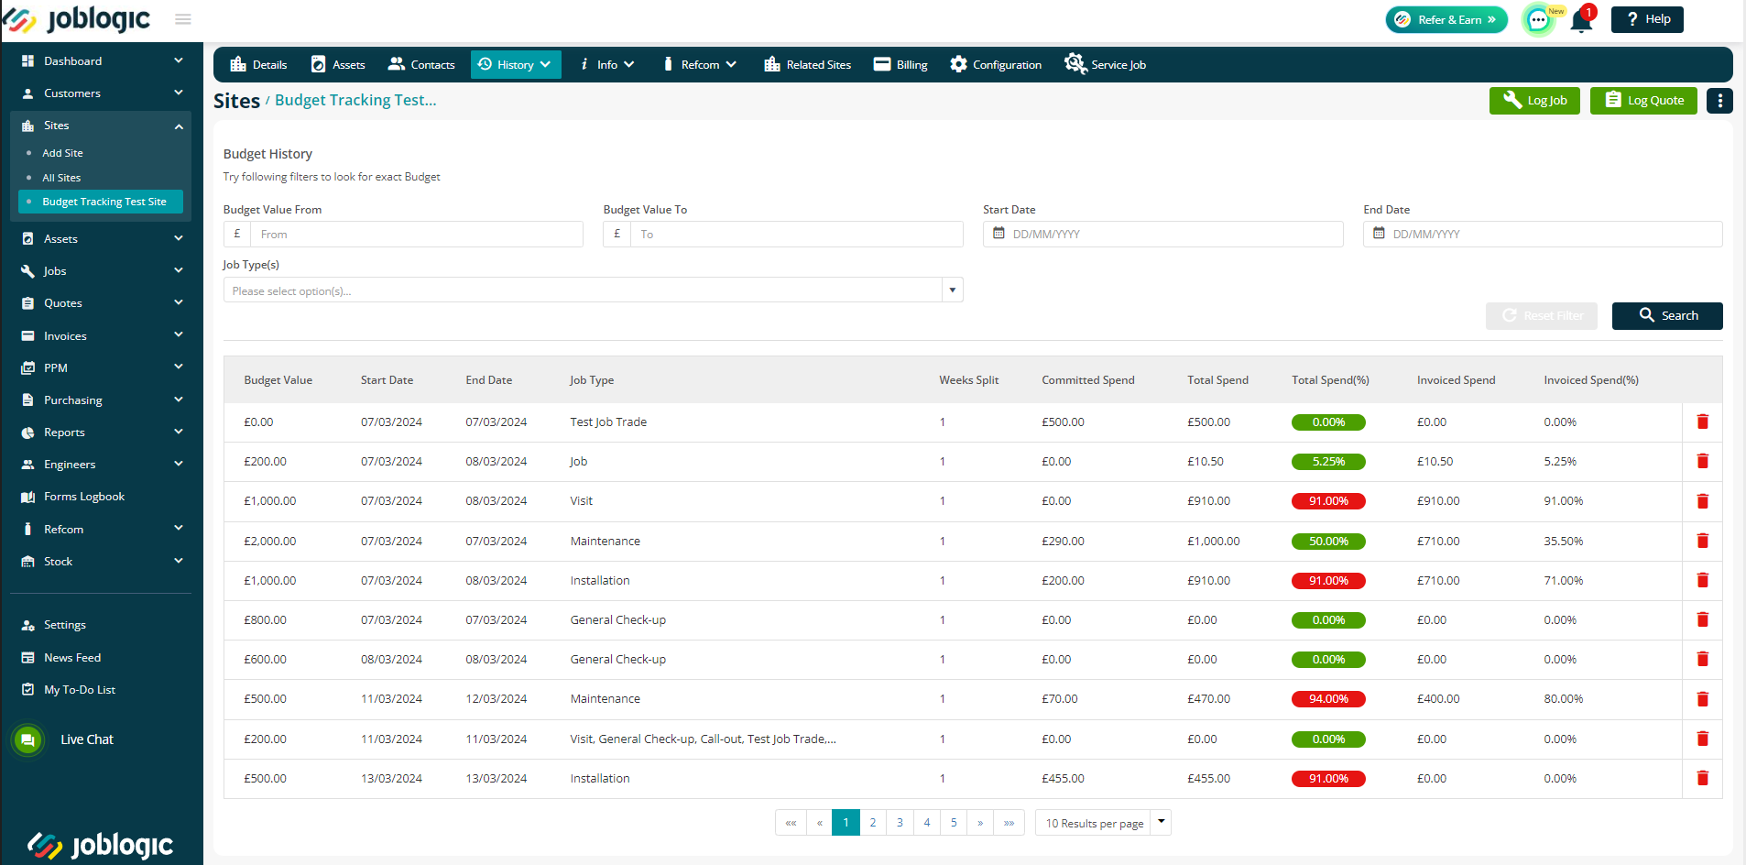Delete the £200.00 Job budget row

[1703, 462]
